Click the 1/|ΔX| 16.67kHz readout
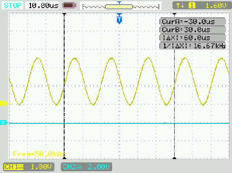The image size is (232, 173). click(192, 46)
